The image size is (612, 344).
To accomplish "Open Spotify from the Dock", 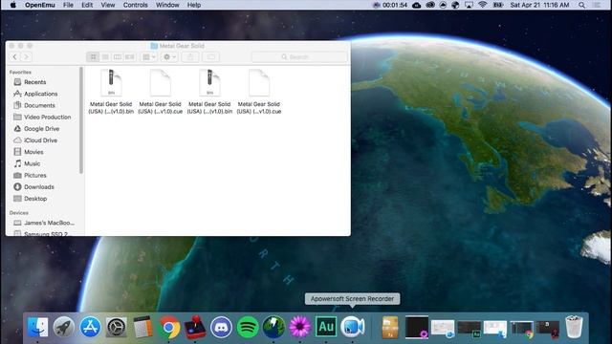I will coord(248,327).
